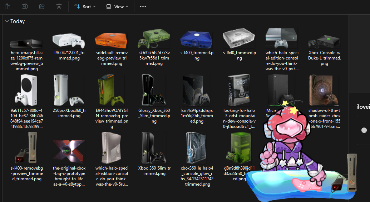Open the Sort dropdown
The image size is (370, 202).
point(85,6)
